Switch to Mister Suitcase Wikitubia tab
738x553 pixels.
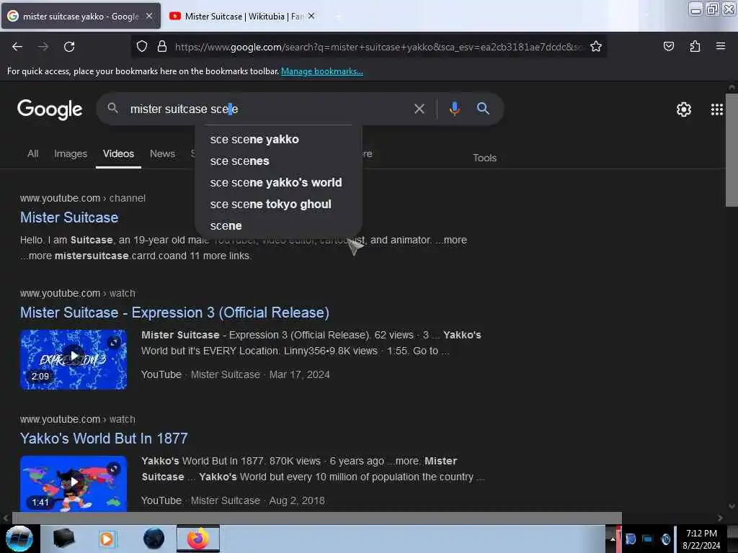coord(244,17)
